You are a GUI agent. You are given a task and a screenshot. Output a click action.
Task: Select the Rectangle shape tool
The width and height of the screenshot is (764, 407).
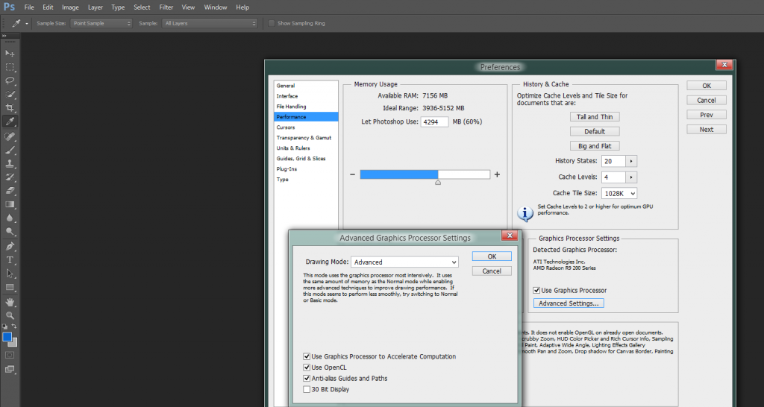10,287
